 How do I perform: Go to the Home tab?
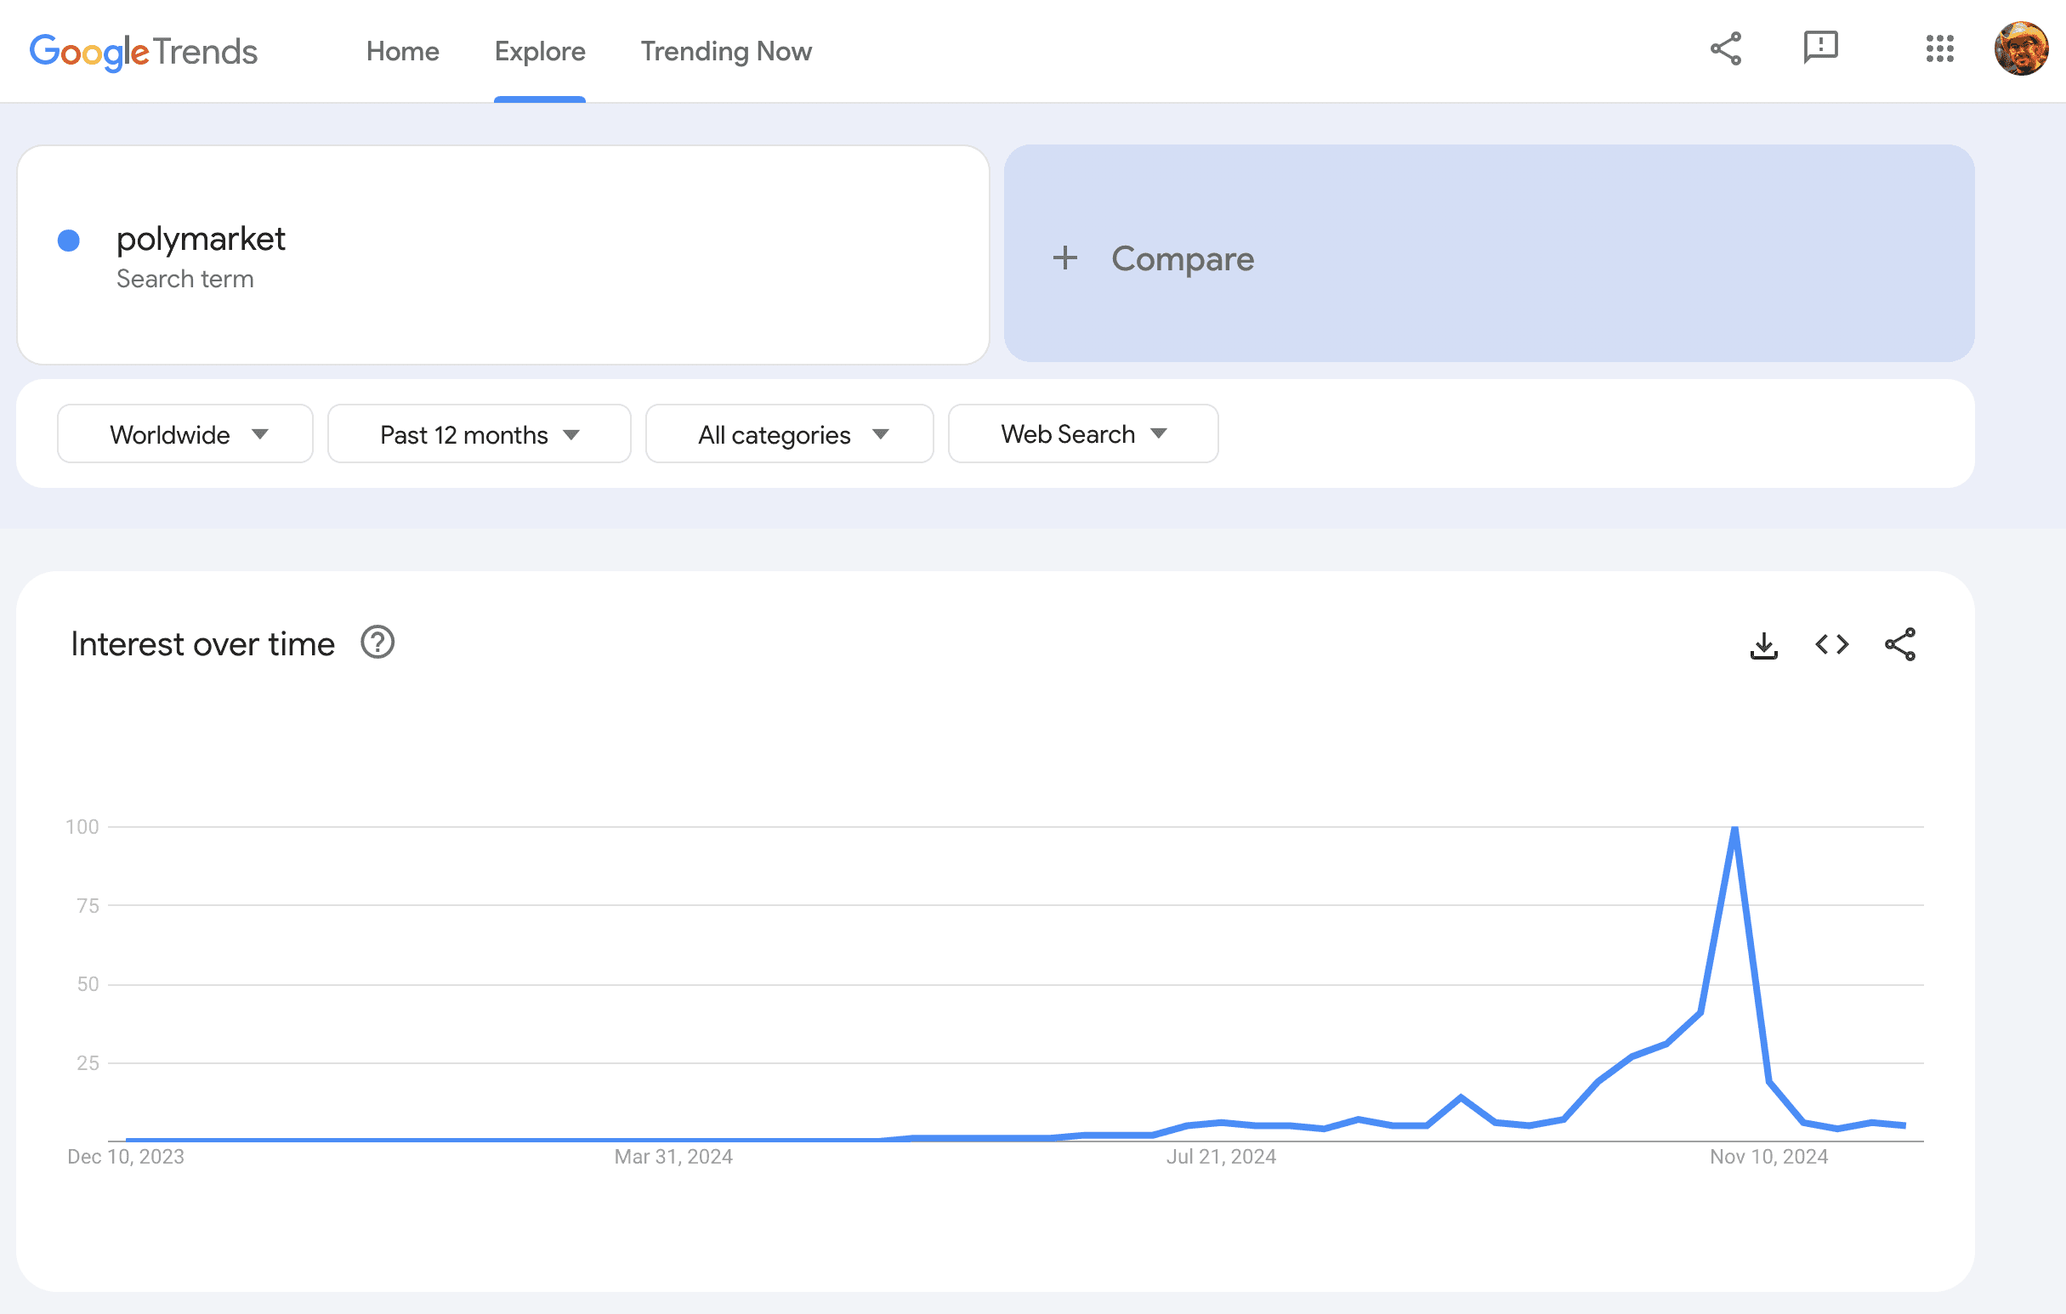402,52
